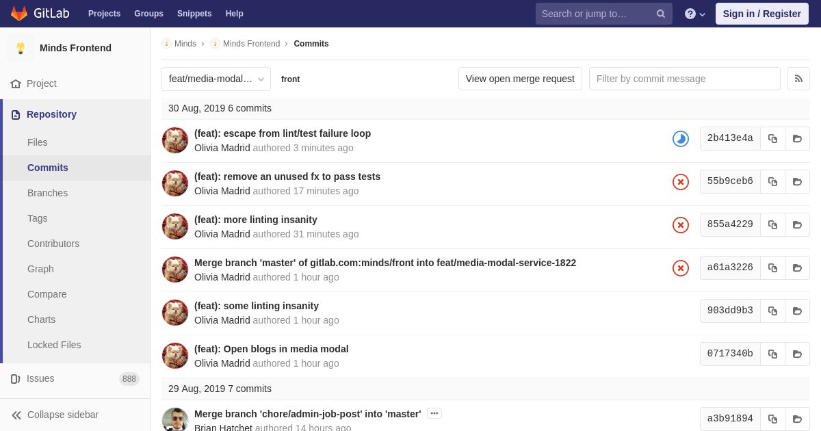Open Locked Files in the sidebar

[x=54, y=345]
